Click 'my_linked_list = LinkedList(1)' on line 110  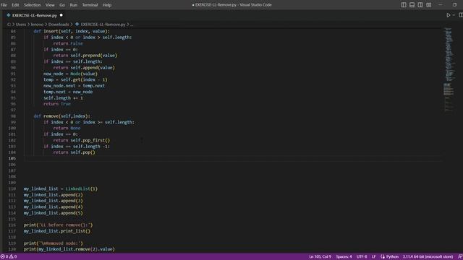[61, 188]
